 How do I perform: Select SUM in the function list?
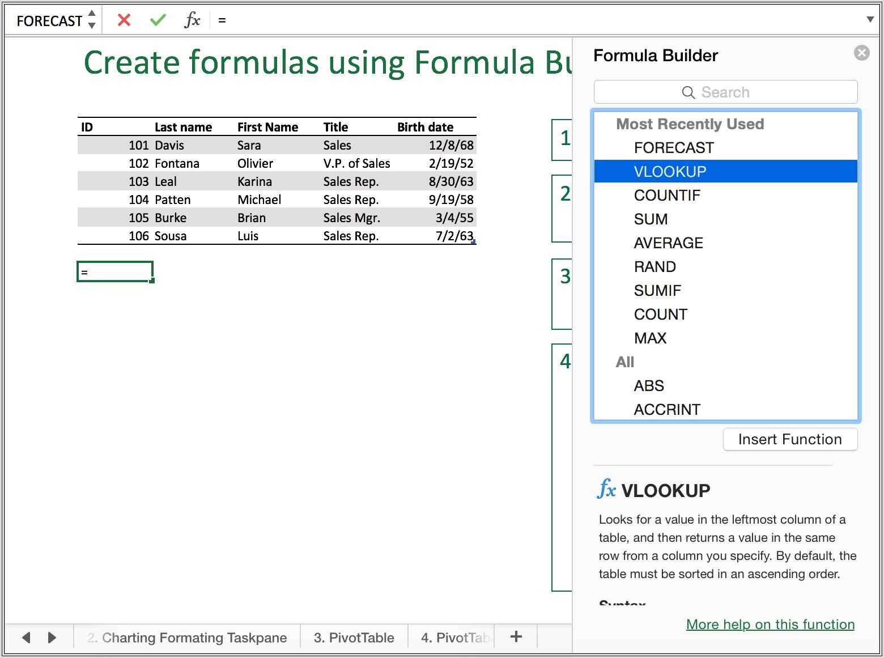point(725,219)
